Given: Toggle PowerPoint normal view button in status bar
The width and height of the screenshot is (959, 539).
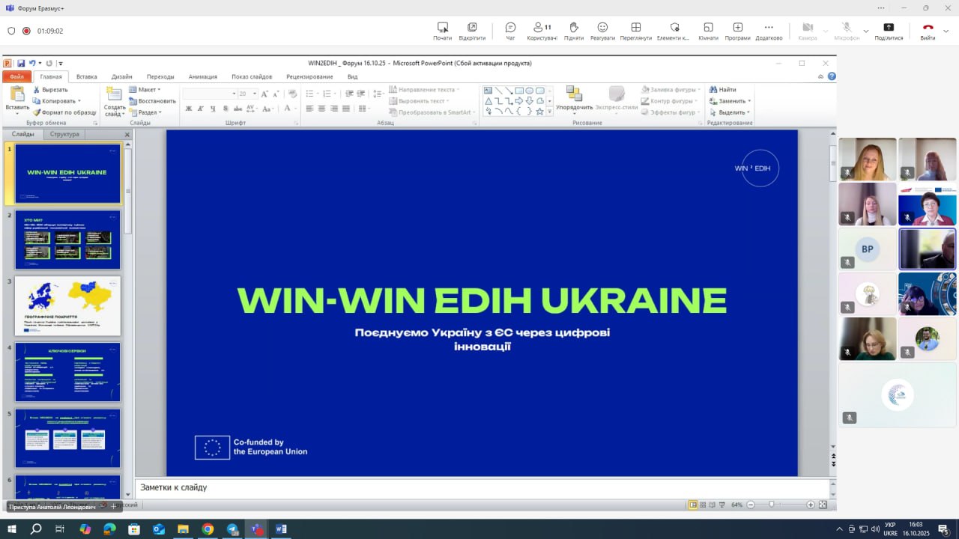Looking at the screenshot, I should (693, 505).
